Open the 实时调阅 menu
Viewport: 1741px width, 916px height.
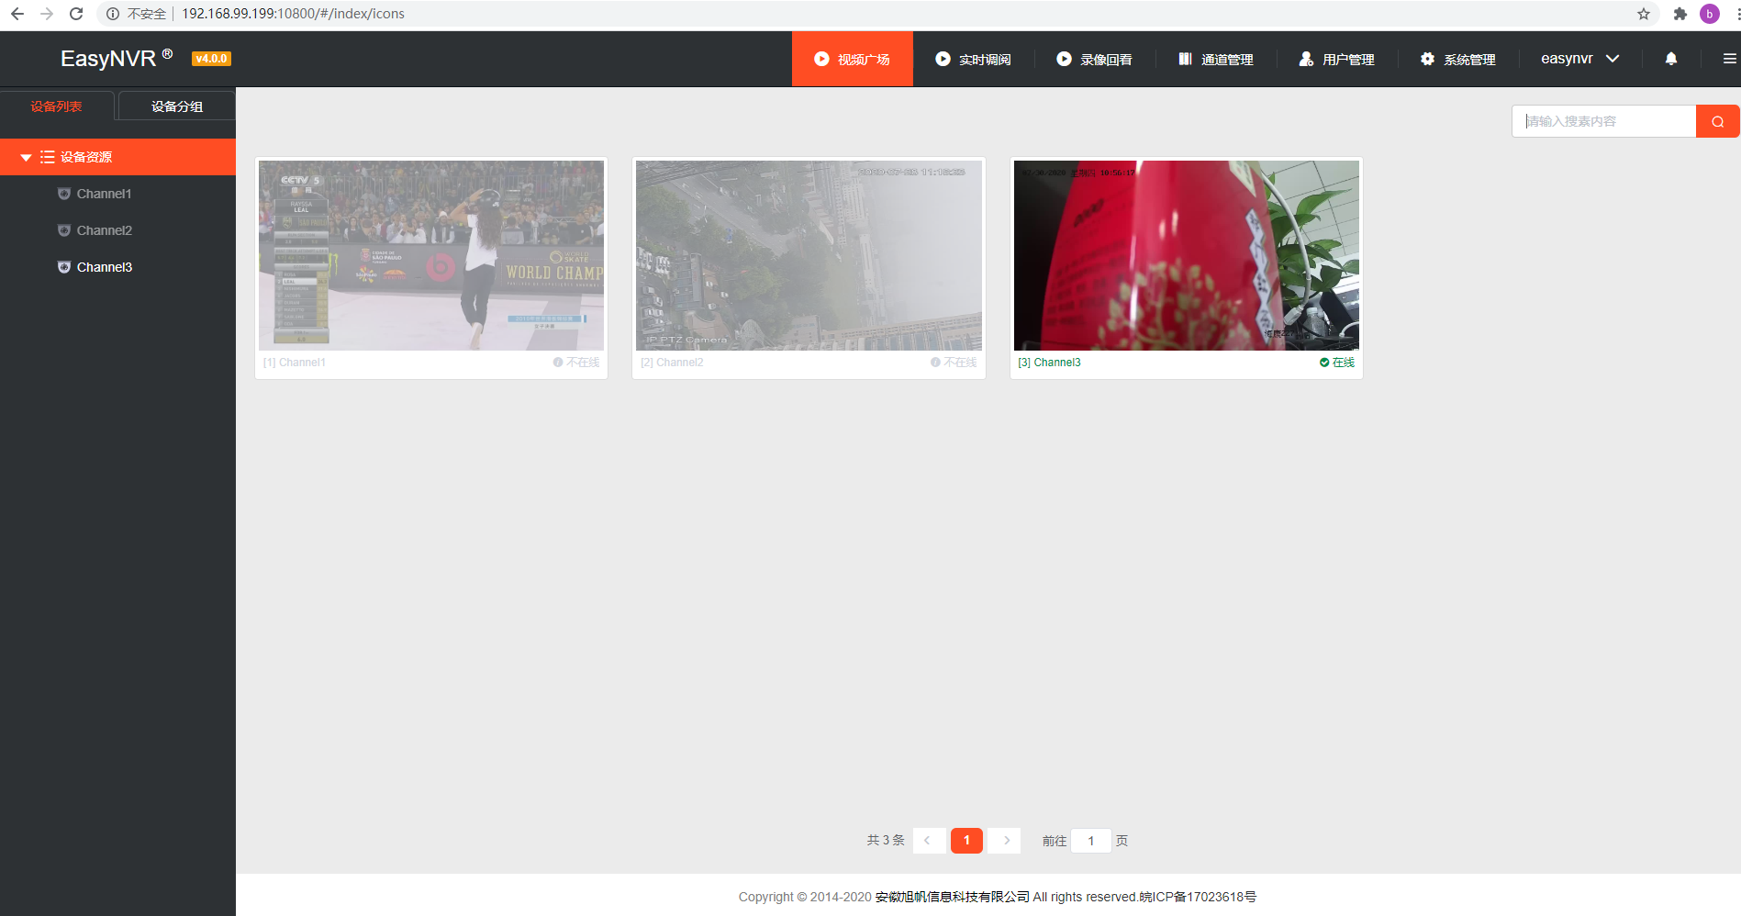point(974,59)
